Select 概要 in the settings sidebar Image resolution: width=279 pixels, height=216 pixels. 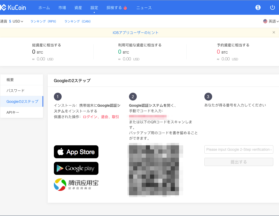[x=22, y=80]
